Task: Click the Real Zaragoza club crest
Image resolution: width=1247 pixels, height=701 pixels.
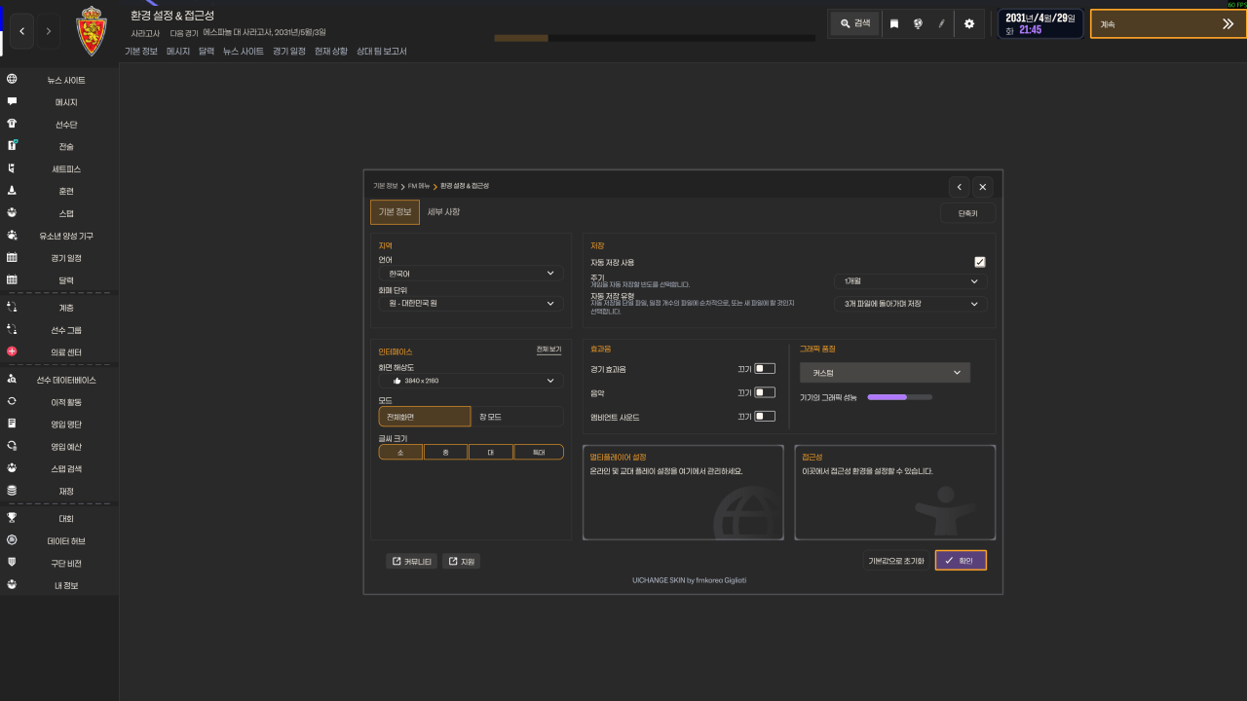Action: [92, 30]
